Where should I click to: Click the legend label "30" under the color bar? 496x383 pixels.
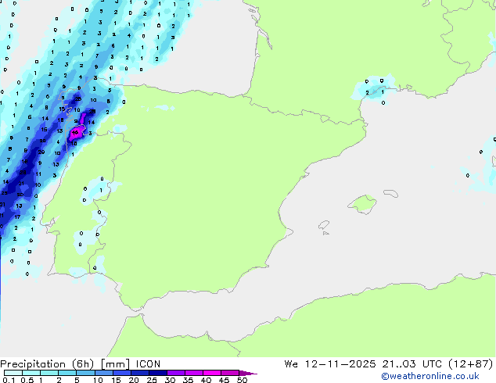tap(170, 380)
